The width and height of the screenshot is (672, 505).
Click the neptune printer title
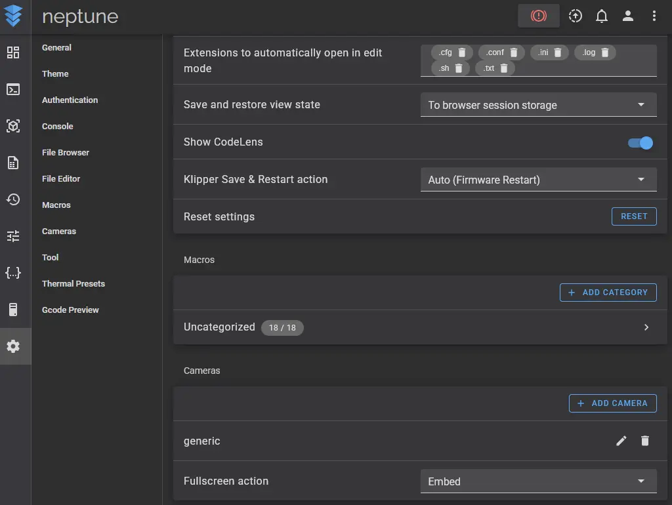tap(80, 16)
